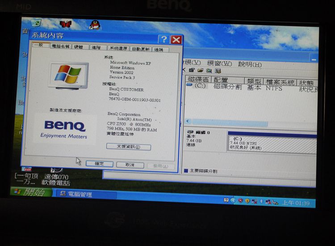Image resolution: width=335 pixels, height=246 pixels.
Task: Click the horizontal scrollbar thumb in volume list
Action: (230, 123)
